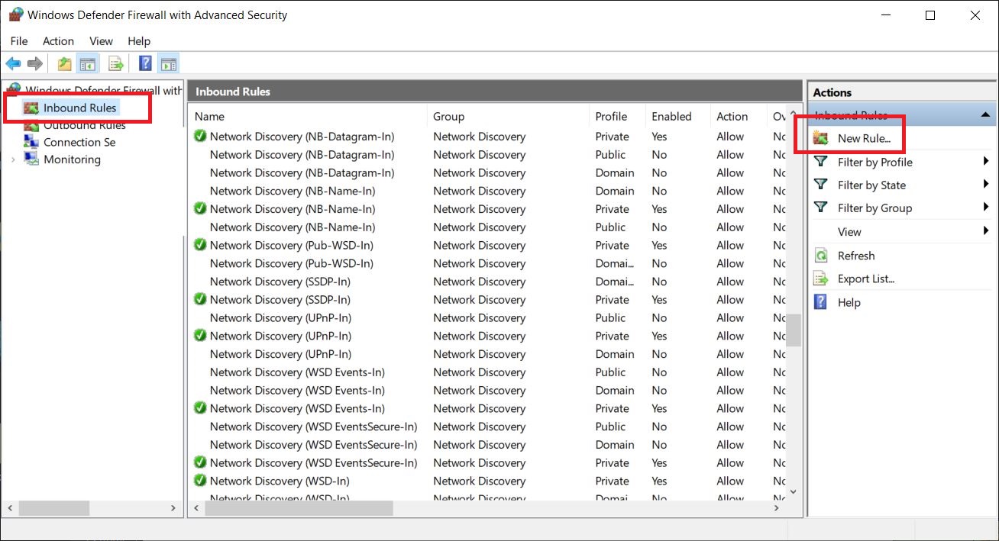This screenshot has height=541, width=999.
Task: Click the Back arrow in the toolbar
Action: tap(13, 64)
